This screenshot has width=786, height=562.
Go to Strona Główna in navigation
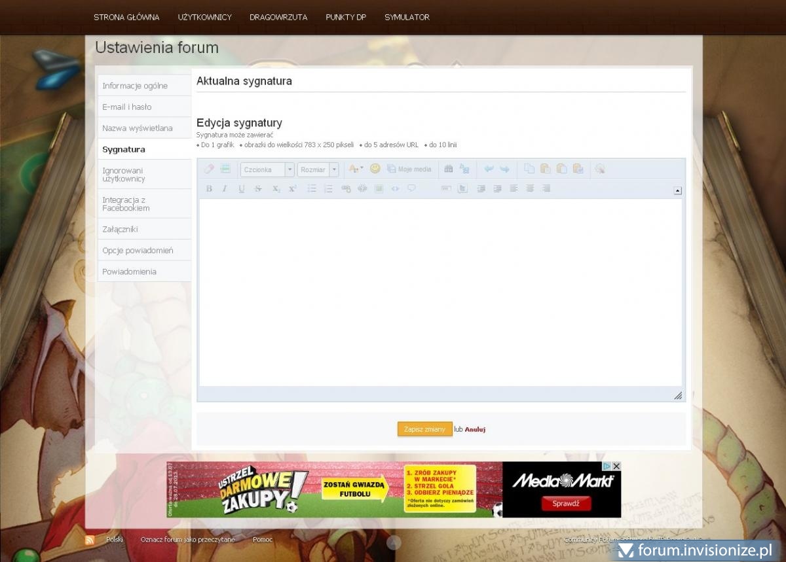[x=126, y=17]
